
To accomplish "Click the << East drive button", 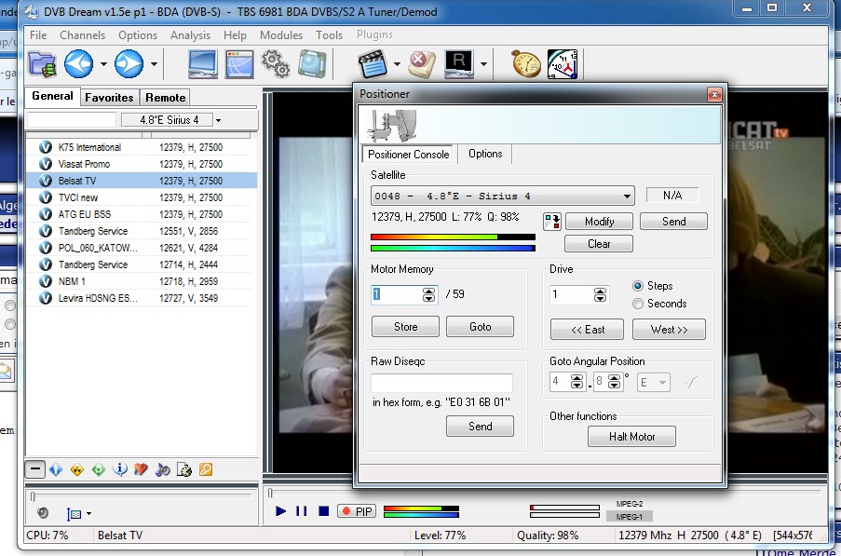I will 588,329.
